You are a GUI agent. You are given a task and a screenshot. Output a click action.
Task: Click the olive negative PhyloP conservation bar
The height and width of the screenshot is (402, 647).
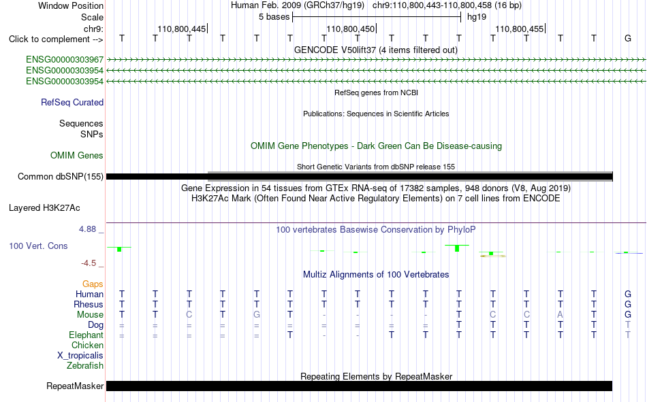(492, 256)
